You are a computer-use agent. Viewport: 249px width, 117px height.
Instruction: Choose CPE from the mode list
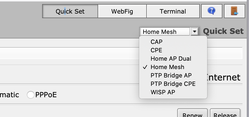tap(156, 50)
